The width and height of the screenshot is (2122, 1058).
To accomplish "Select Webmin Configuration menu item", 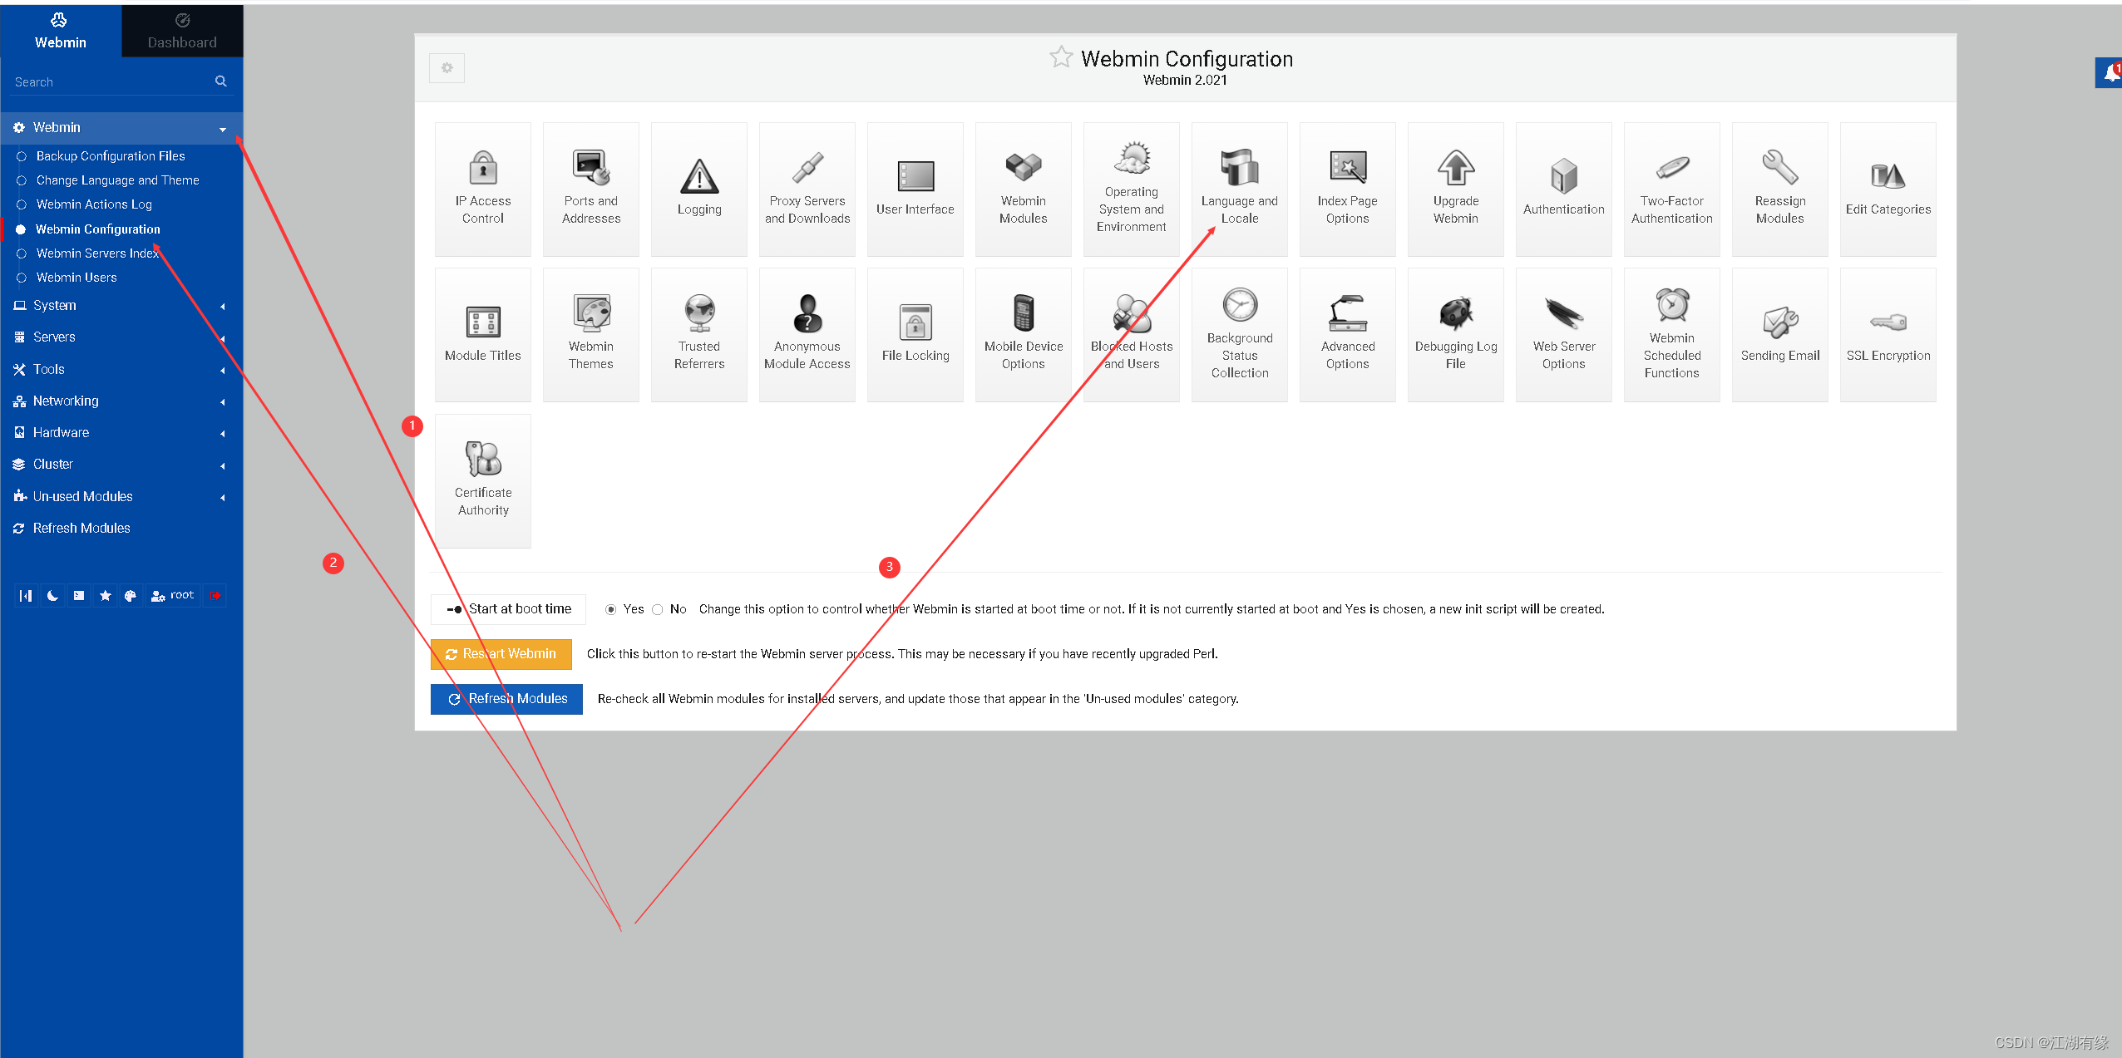I will coord(97,227).
